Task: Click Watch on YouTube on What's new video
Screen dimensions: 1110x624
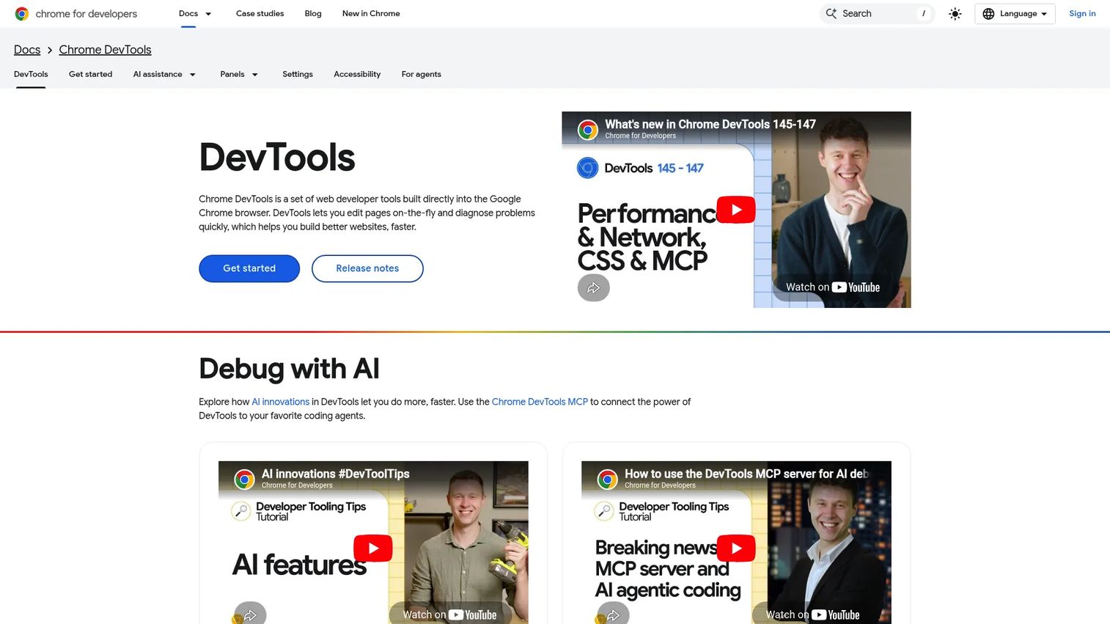Action: pyautogui.click(x=833, y=287)
